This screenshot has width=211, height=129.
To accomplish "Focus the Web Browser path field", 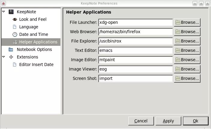I will click(136, 32).
